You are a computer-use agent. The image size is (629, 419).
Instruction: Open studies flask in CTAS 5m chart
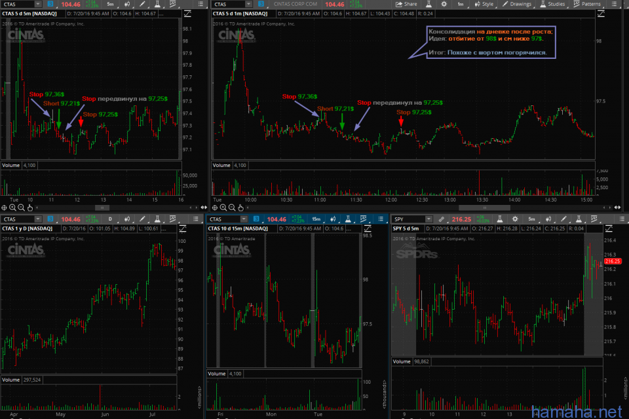click(157, 5)
